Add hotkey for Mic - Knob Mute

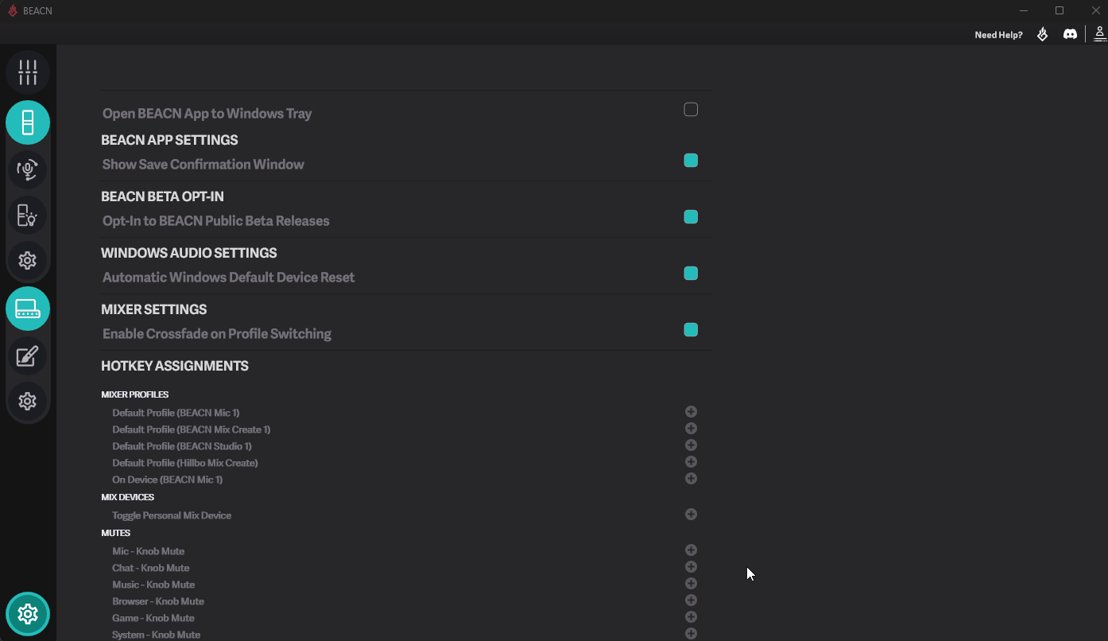click(691, 550)
